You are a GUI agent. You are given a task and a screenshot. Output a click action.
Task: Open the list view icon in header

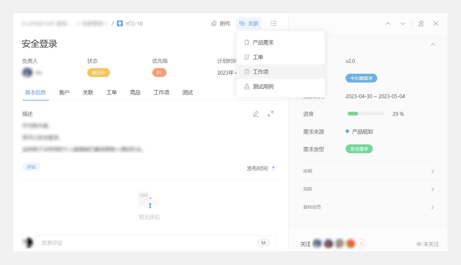click(x=273, y=23)
